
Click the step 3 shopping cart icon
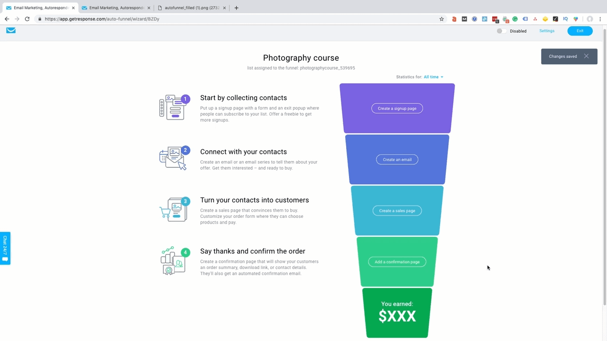[174, 209]
